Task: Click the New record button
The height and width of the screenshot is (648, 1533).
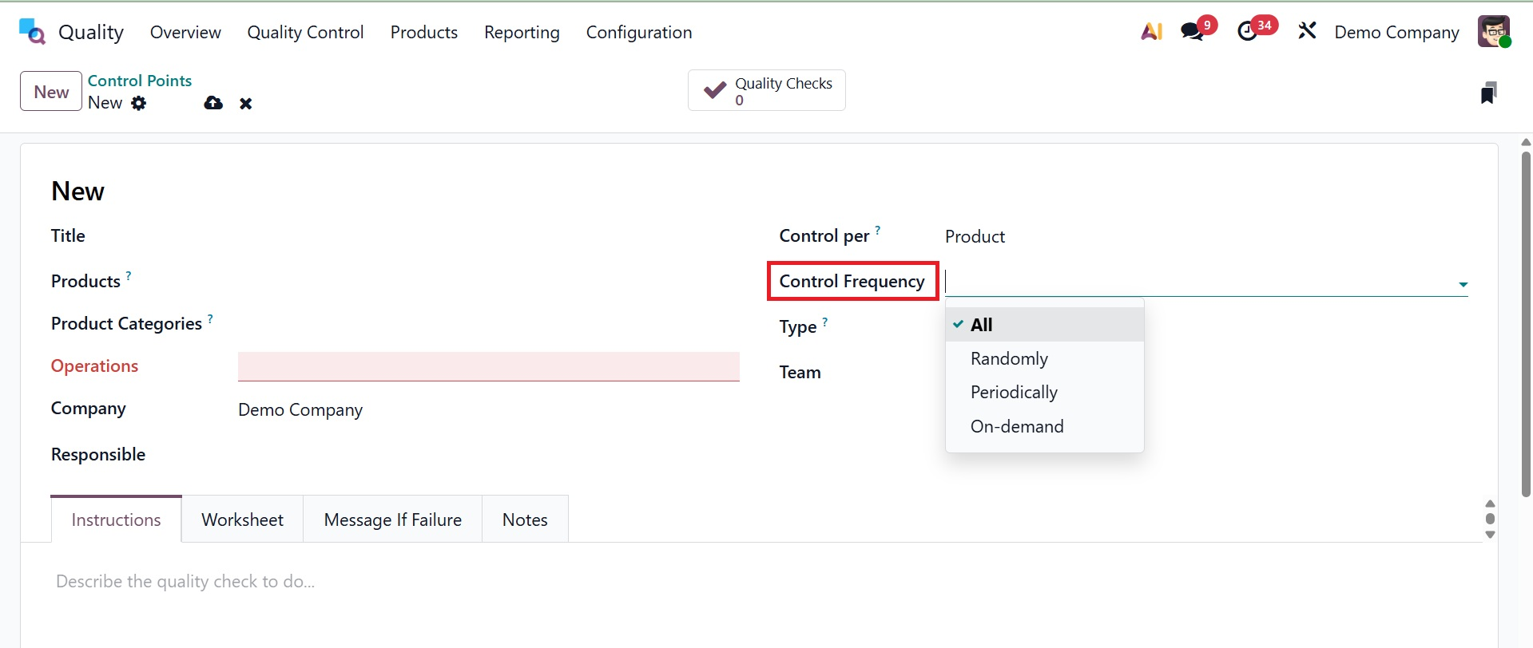Action: click(51, 92)
